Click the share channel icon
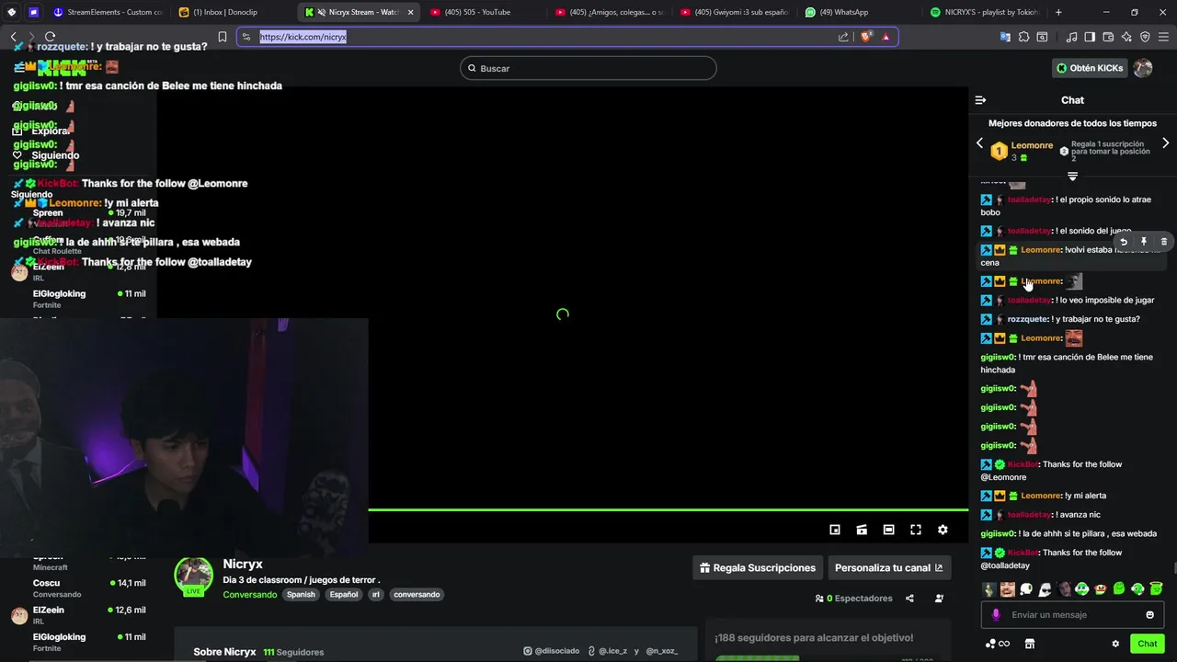This screenshot has height=662, width=1177. point(909,599)
